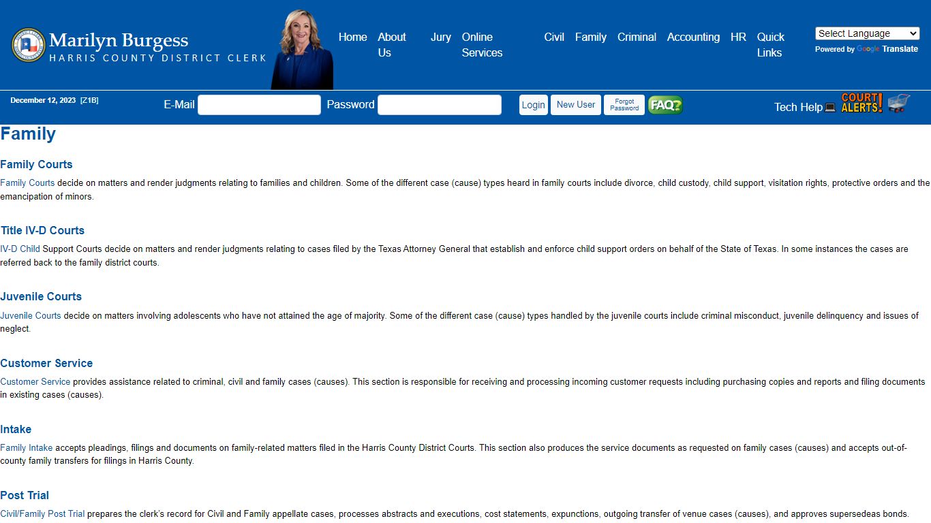Click the Family page heading
This screenshot has height=523, width=931.
coord(28,133)
